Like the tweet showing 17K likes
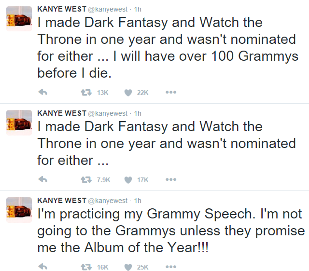Viewport: 309px width, 271px height. pos(128,180)
